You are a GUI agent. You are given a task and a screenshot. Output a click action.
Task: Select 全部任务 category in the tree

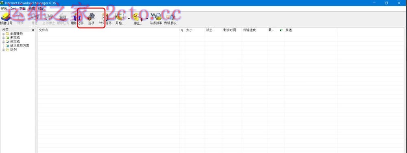[17, 34]
